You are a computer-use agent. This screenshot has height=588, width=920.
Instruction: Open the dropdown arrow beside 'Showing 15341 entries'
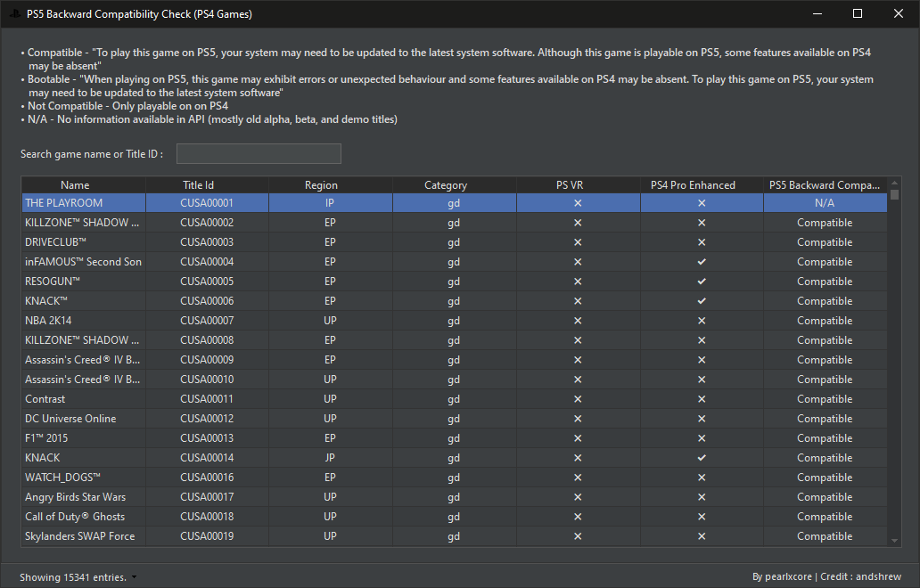pos(134,577)
